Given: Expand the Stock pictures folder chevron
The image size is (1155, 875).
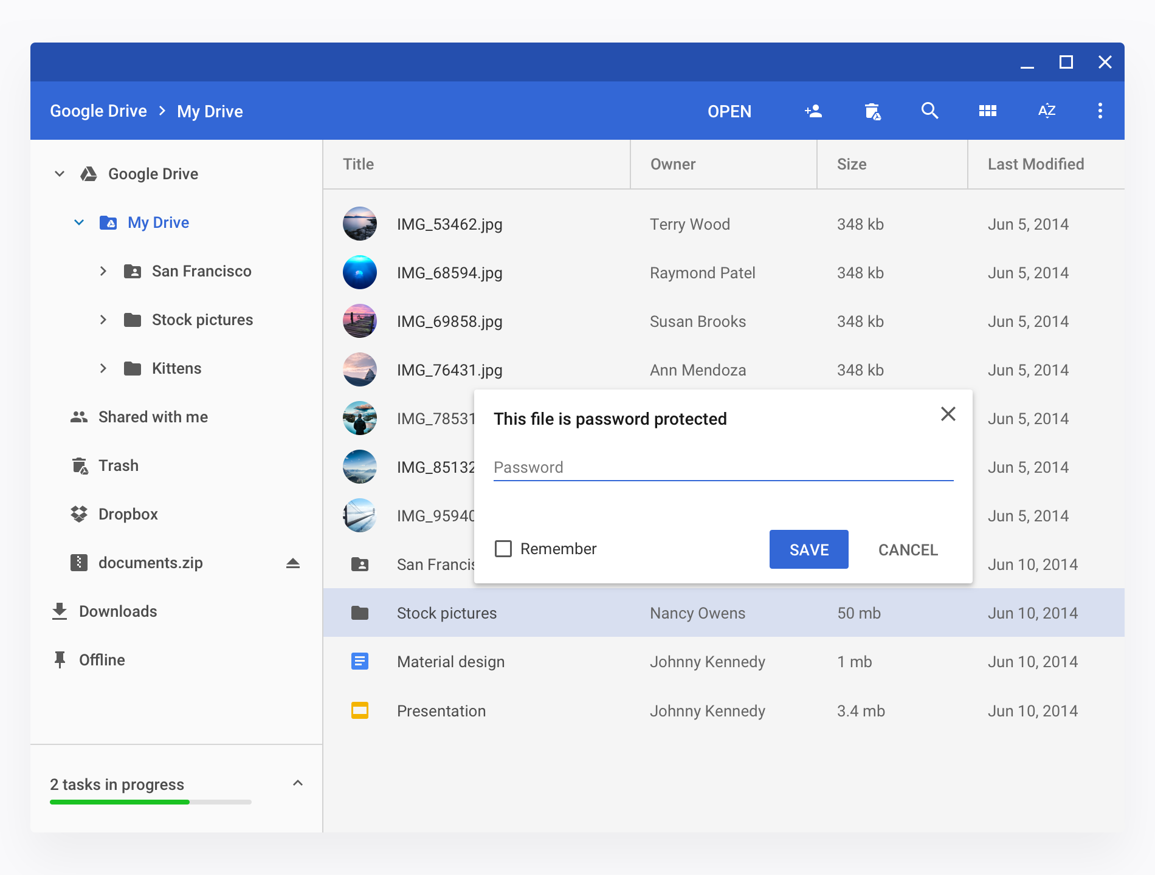Looking at the screenshot, I should [x=103, y=320].
